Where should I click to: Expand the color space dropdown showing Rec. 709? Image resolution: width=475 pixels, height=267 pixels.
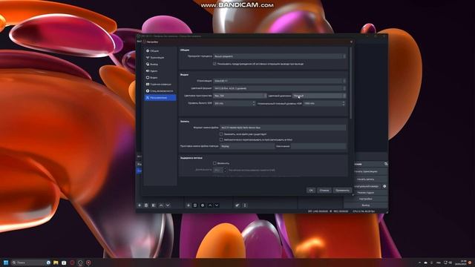click(x=240, y=96)
